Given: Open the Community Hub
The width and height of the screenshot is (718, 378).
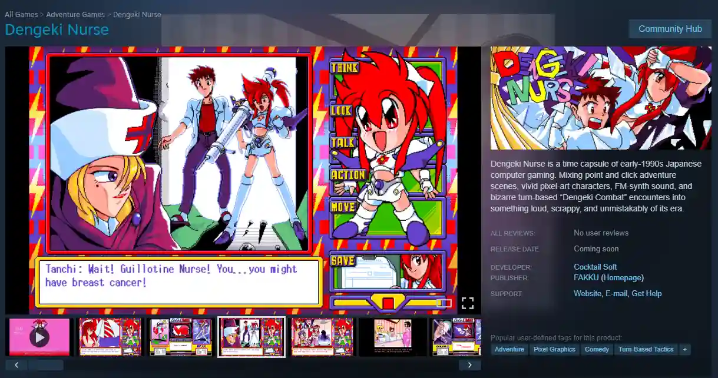Looking at the screenshot, I should (670, 29).
